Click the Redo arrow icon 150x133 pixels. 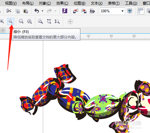(x=49, y=11)
